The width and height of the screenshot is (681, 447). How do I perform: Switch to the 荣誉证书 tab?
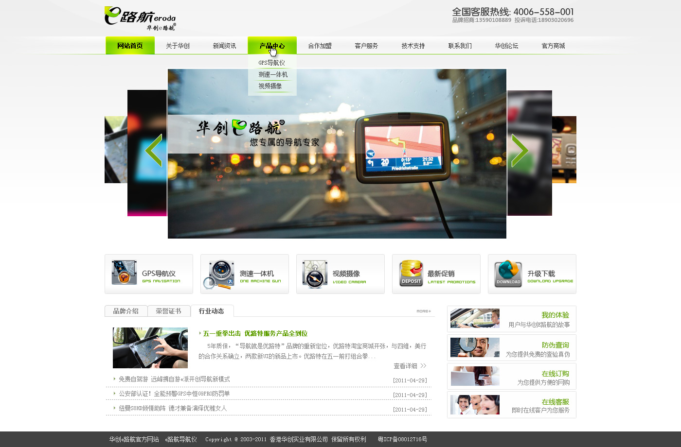click(169, 311)
